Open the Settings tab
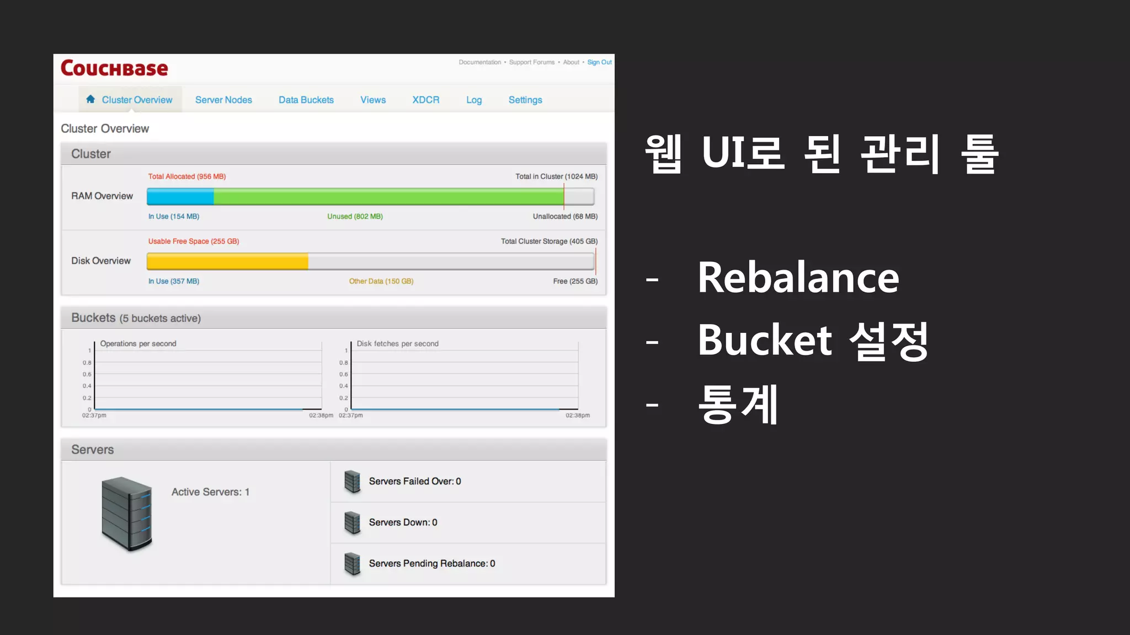Image resolution: width=1130 pixels, height=635 pixels. click(x=525, y=100)
